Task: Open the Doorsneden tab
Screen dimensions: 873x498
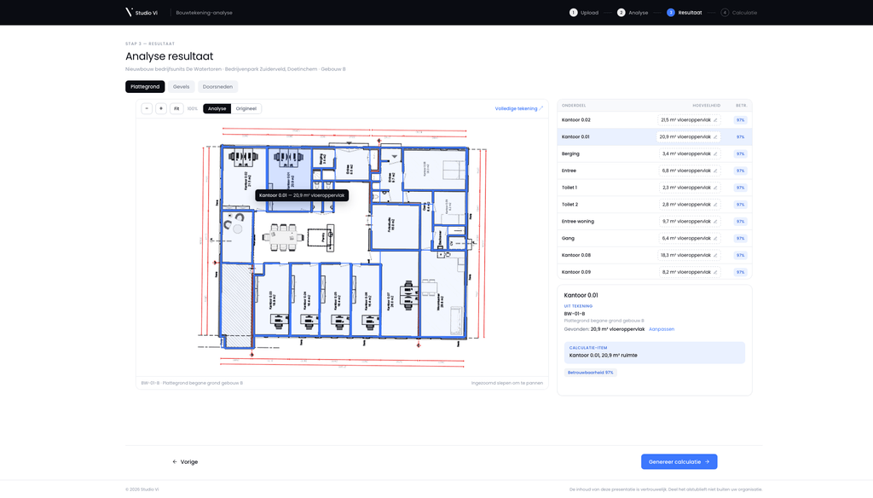Action: pos(217,86)
